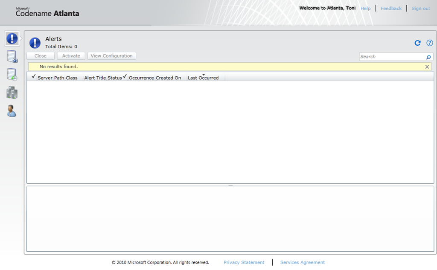The width and height of the screenshot is (437, 270).
Task: Open the Help link
Action: pos(366,9)
